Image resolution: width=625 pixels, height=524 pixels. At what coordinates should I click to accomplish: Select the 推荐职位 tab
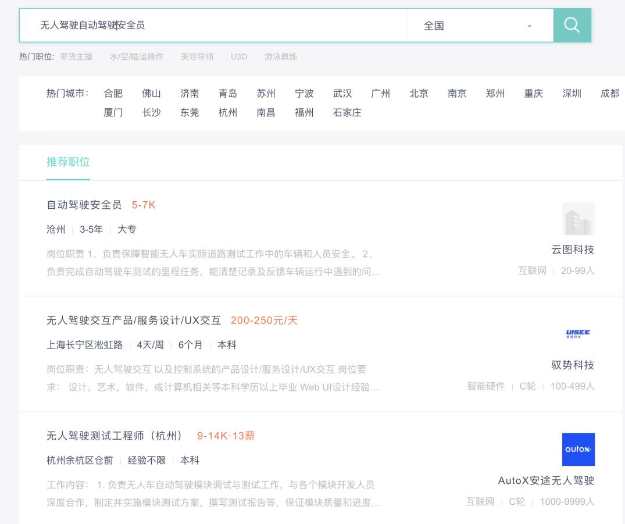tap(68, 162)
